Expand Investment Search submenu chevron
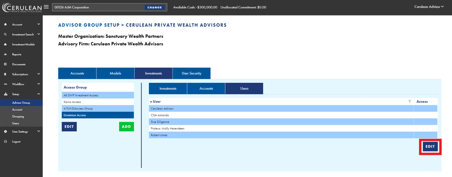The height and width of the screenshot is (177, 452). point(38,34)
